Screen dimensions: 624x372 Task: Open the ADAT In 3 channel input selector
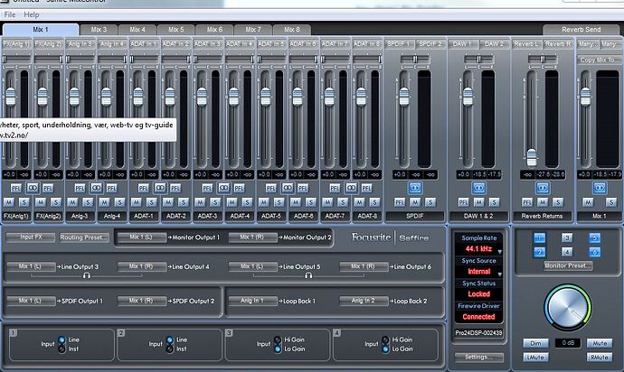pyautogui.click(x=208, y=44)
